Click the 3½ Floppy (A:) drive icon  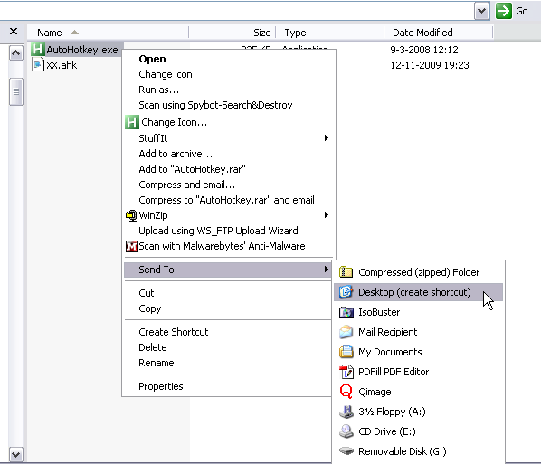point(346,412)
